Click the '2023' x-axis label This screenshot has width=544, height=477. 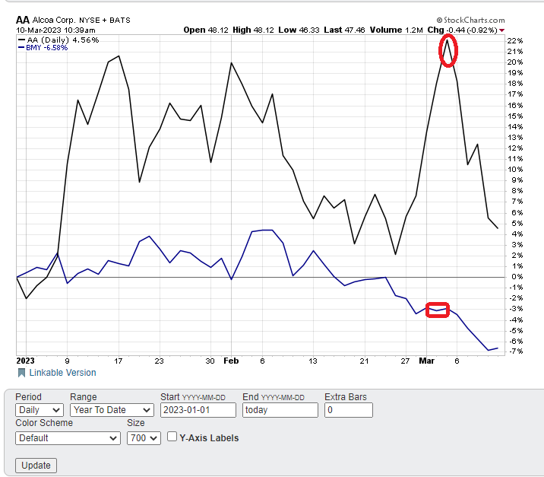[25, 361]
